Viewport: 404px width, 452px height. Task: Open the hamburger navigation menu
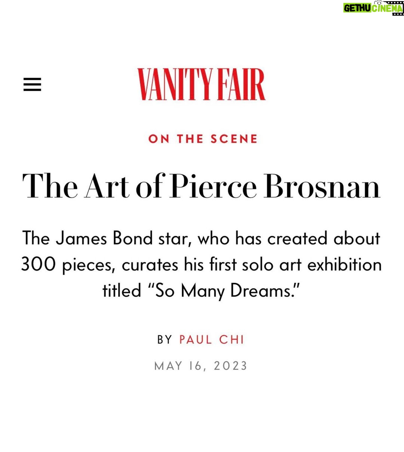32,84
